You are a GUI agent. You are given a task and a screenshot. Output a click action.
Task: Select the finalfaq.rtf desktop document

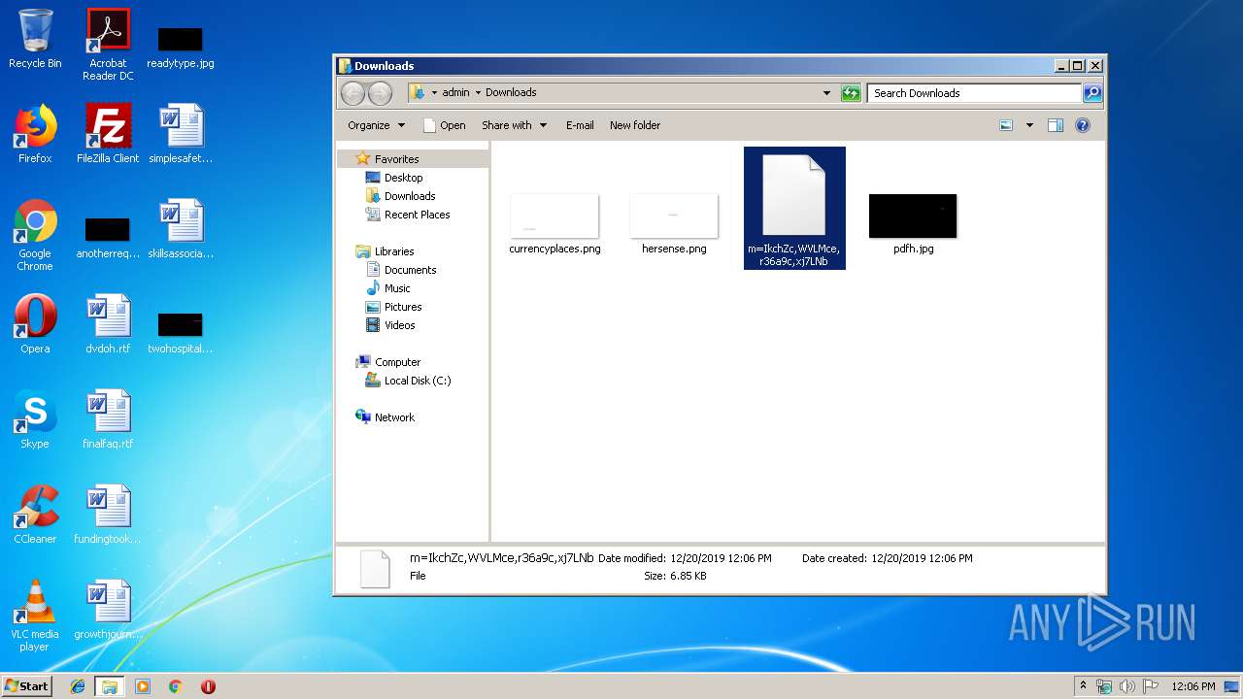tap(108, 419)
